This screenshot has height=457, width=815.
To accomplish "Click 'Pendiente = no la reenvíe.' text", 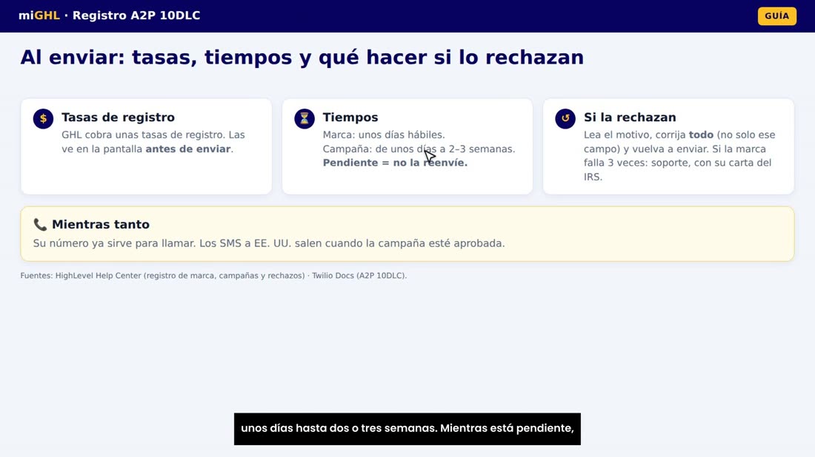I will [395, 163].
